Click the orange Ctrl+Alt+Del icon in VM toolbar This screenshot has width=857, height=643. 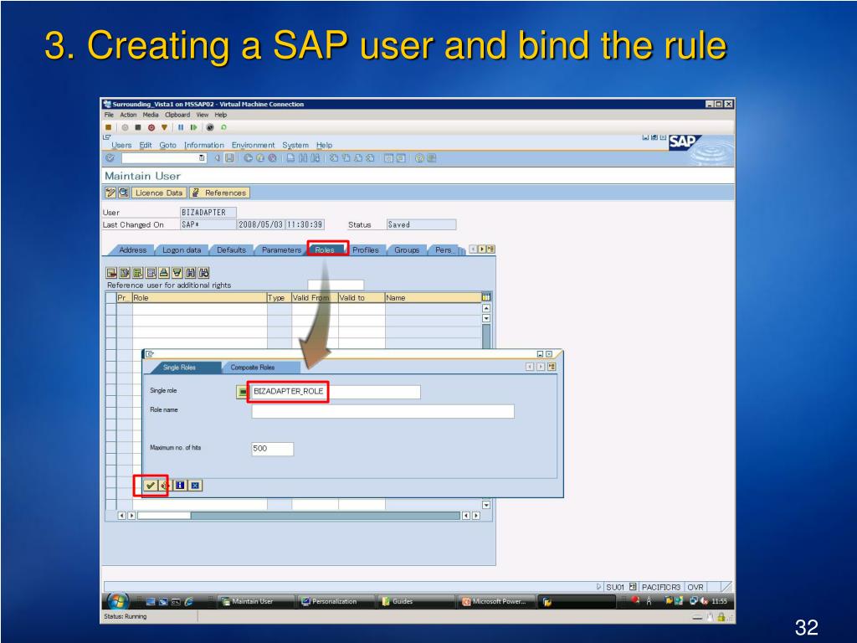pos(108,127)
